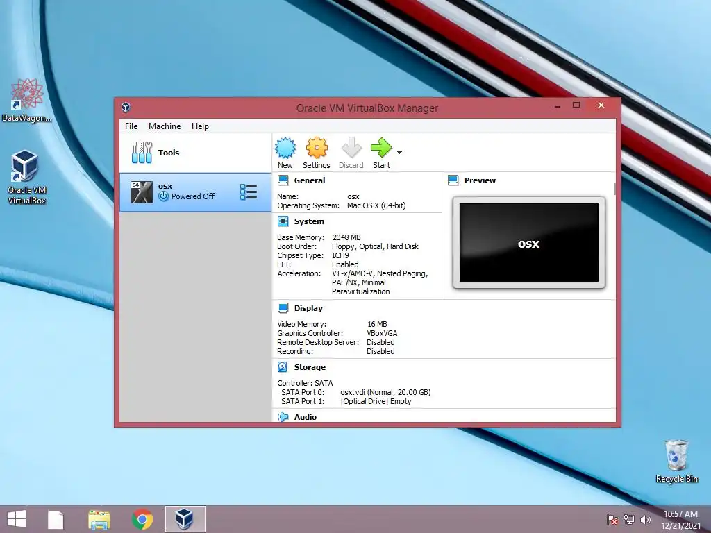Image resolution: width=711 pixels, height=533 pixels.
Task: Select the osx virtual machine entry
Action: [195, 192]
